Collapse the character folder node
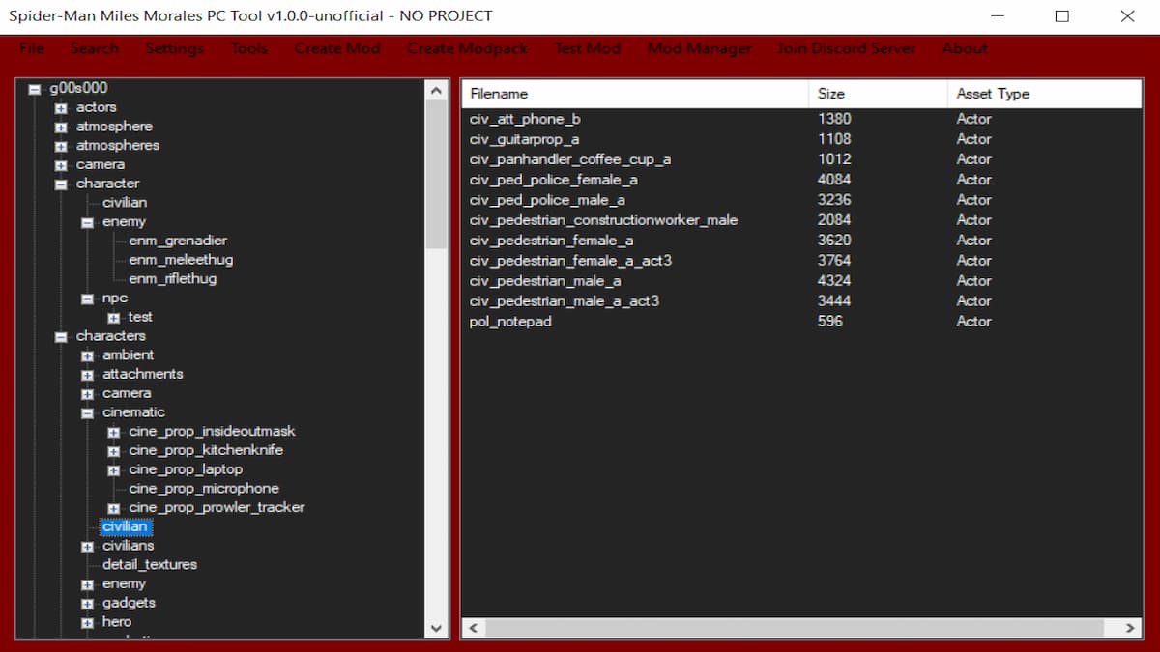This screenshot has height=652, width=1160. (61, 184)
